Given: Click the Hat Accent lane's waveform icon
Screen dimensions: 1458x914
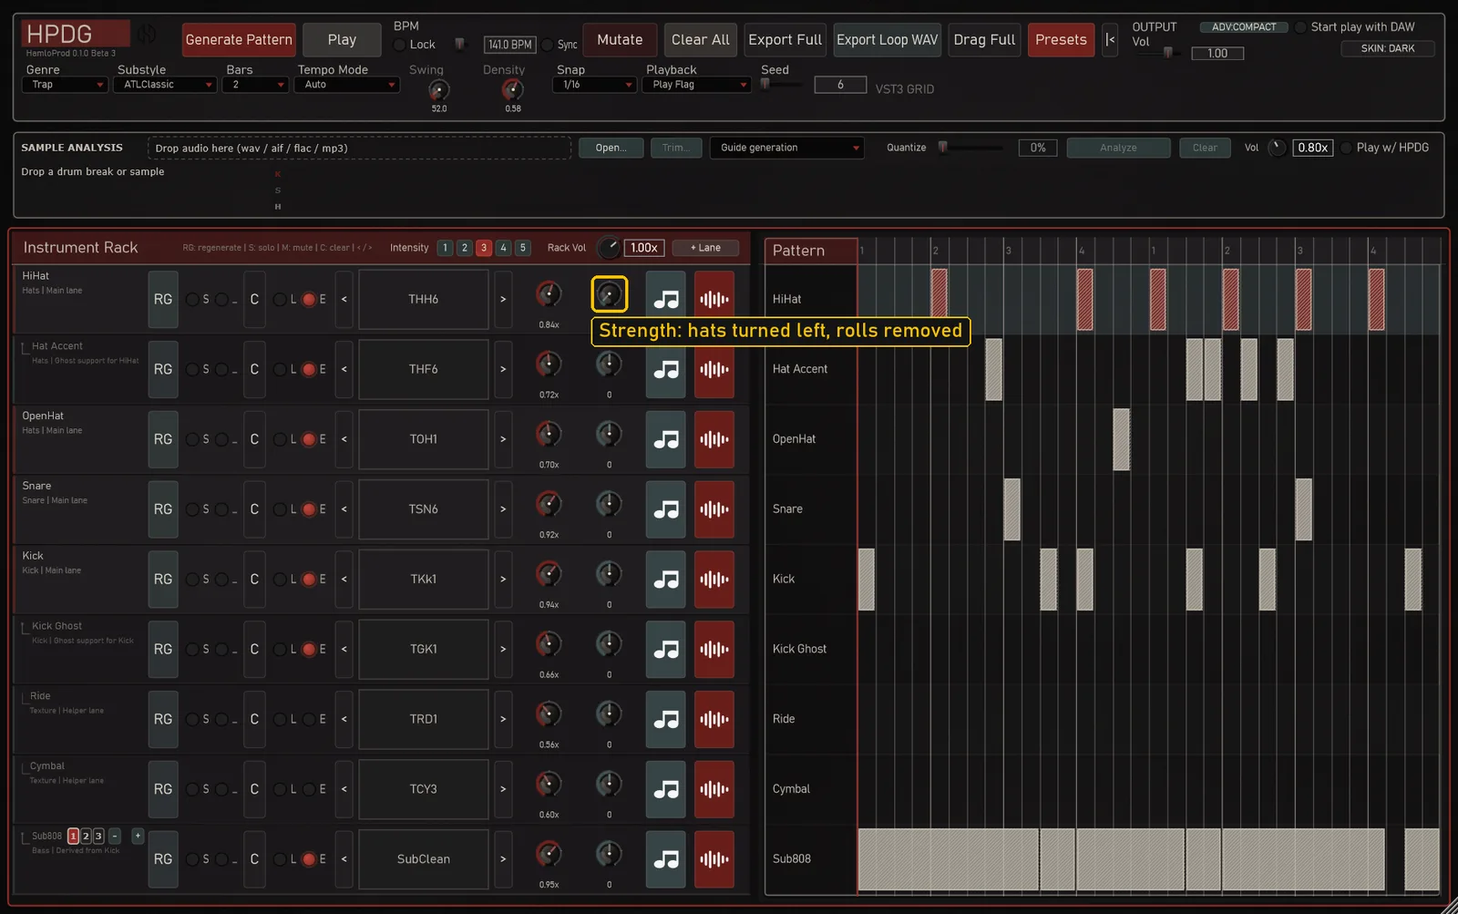Looking at the screenshot, I should click(714, 369).
